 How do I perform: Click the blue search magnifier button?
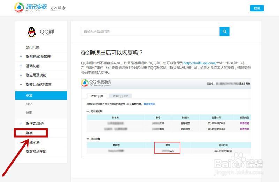224,32
